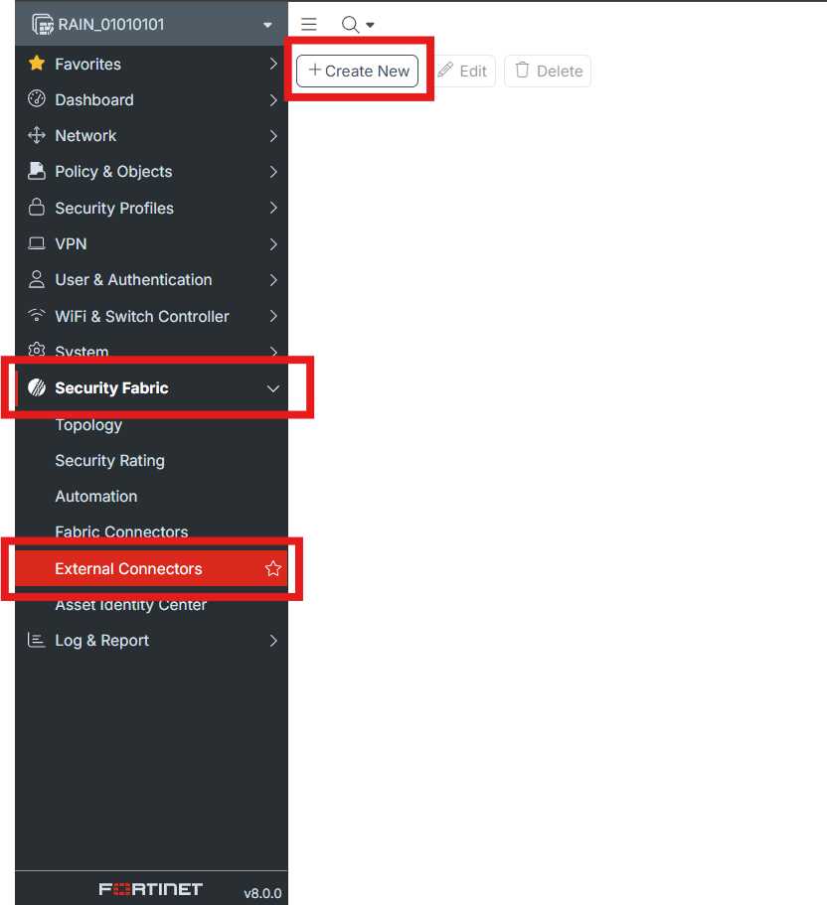Click the Network arrows icon
Image resolution: width=827 pixels, height=905 pixels.
tap(37, 135)
